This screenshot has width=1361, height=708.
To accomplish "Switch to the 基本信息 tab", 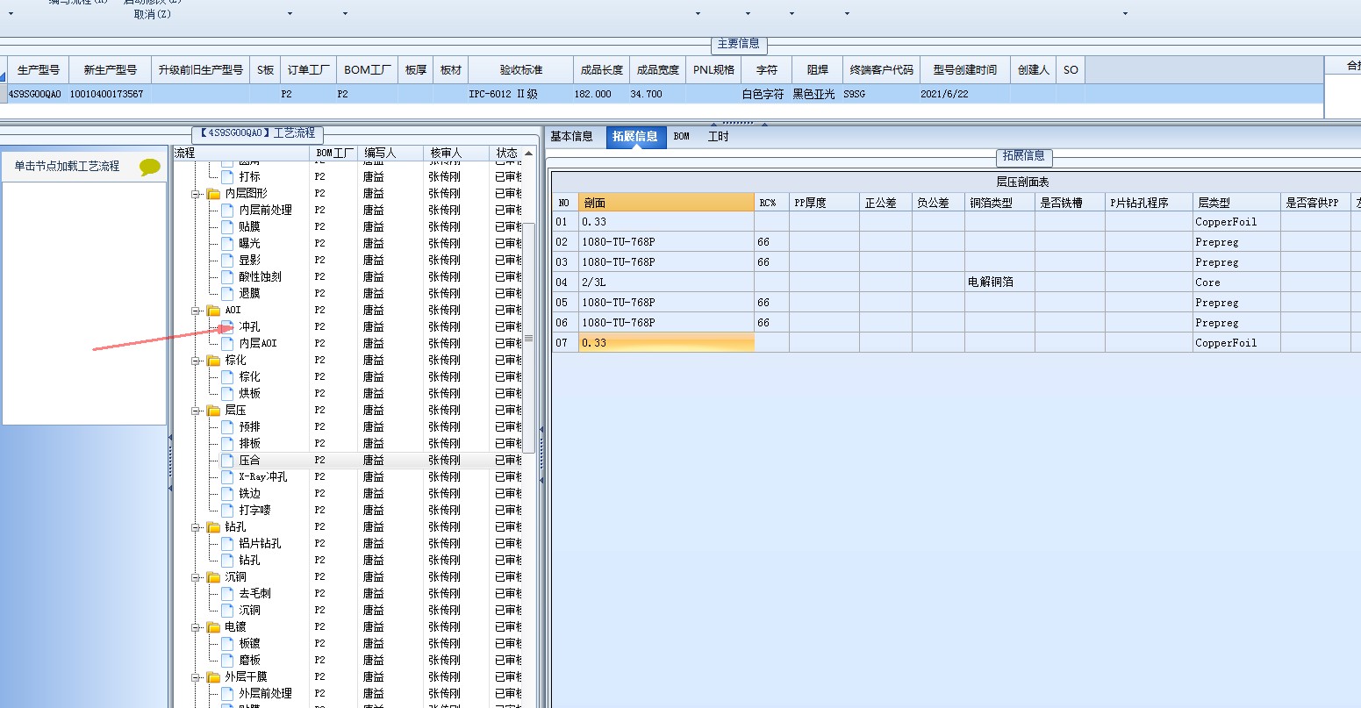I will 572,137.
